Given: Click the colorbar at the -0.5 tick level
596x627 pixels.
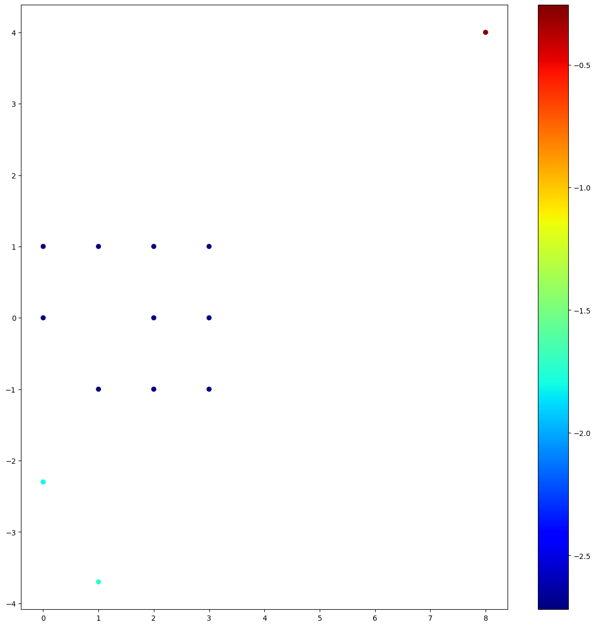Looking at the screenshot, I should click(x=553, y=65).
